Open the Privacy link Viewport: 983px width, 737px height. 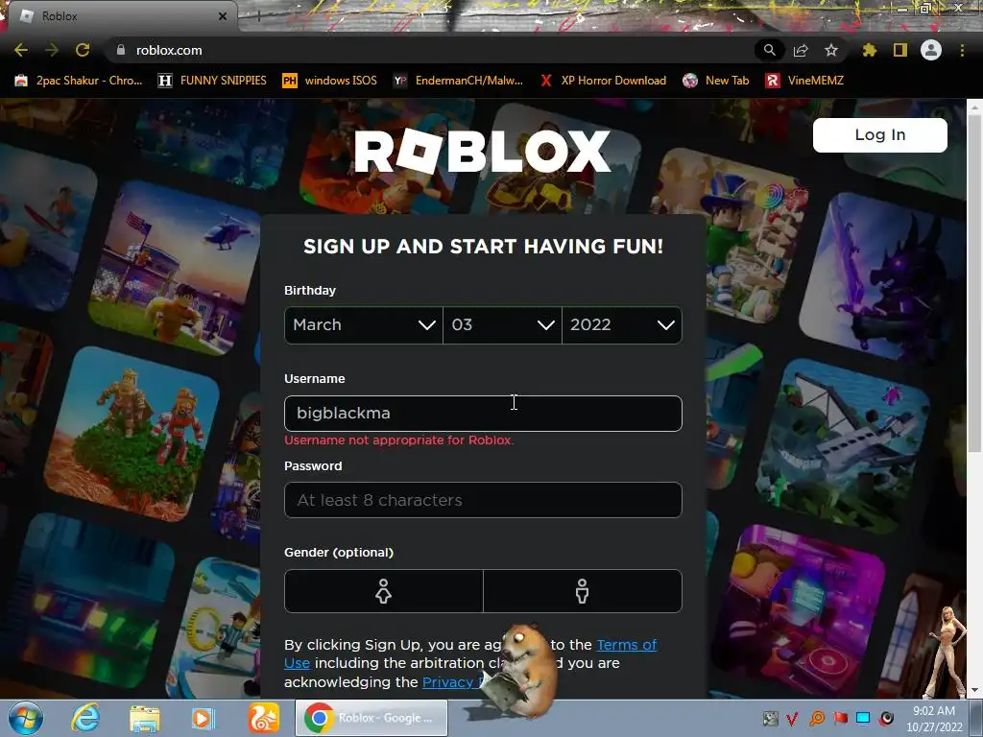click(x=451, y=682)
